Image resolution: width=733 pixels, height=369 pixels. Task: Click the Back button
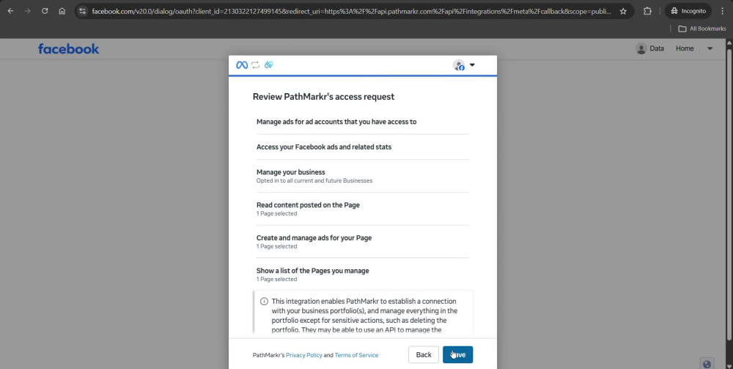(x=424, y=355)
